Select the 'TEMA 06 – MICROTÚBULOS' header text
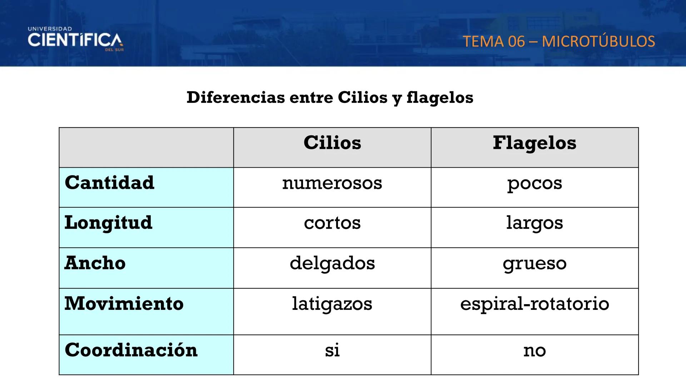The image size is (686, 386). pos(559,41)
